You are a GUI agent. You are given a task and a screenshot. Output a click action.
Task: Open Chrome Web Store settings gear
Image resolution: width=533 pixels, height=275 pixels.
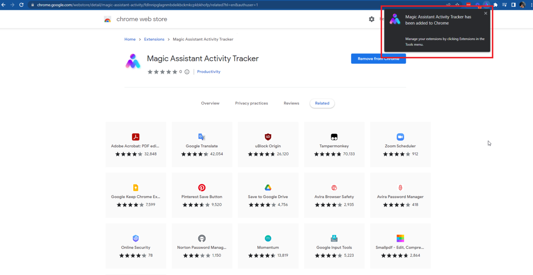click(372, 19)
